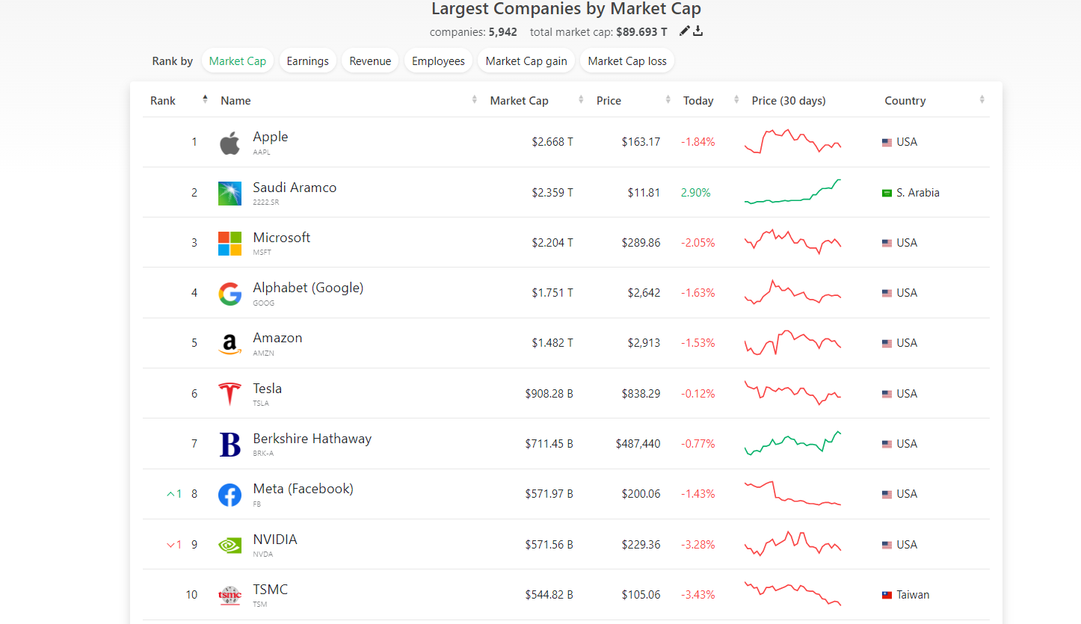The image size is (1081, 624).
Task: Click the Tesla logo icon
Action: coord(230,394)
